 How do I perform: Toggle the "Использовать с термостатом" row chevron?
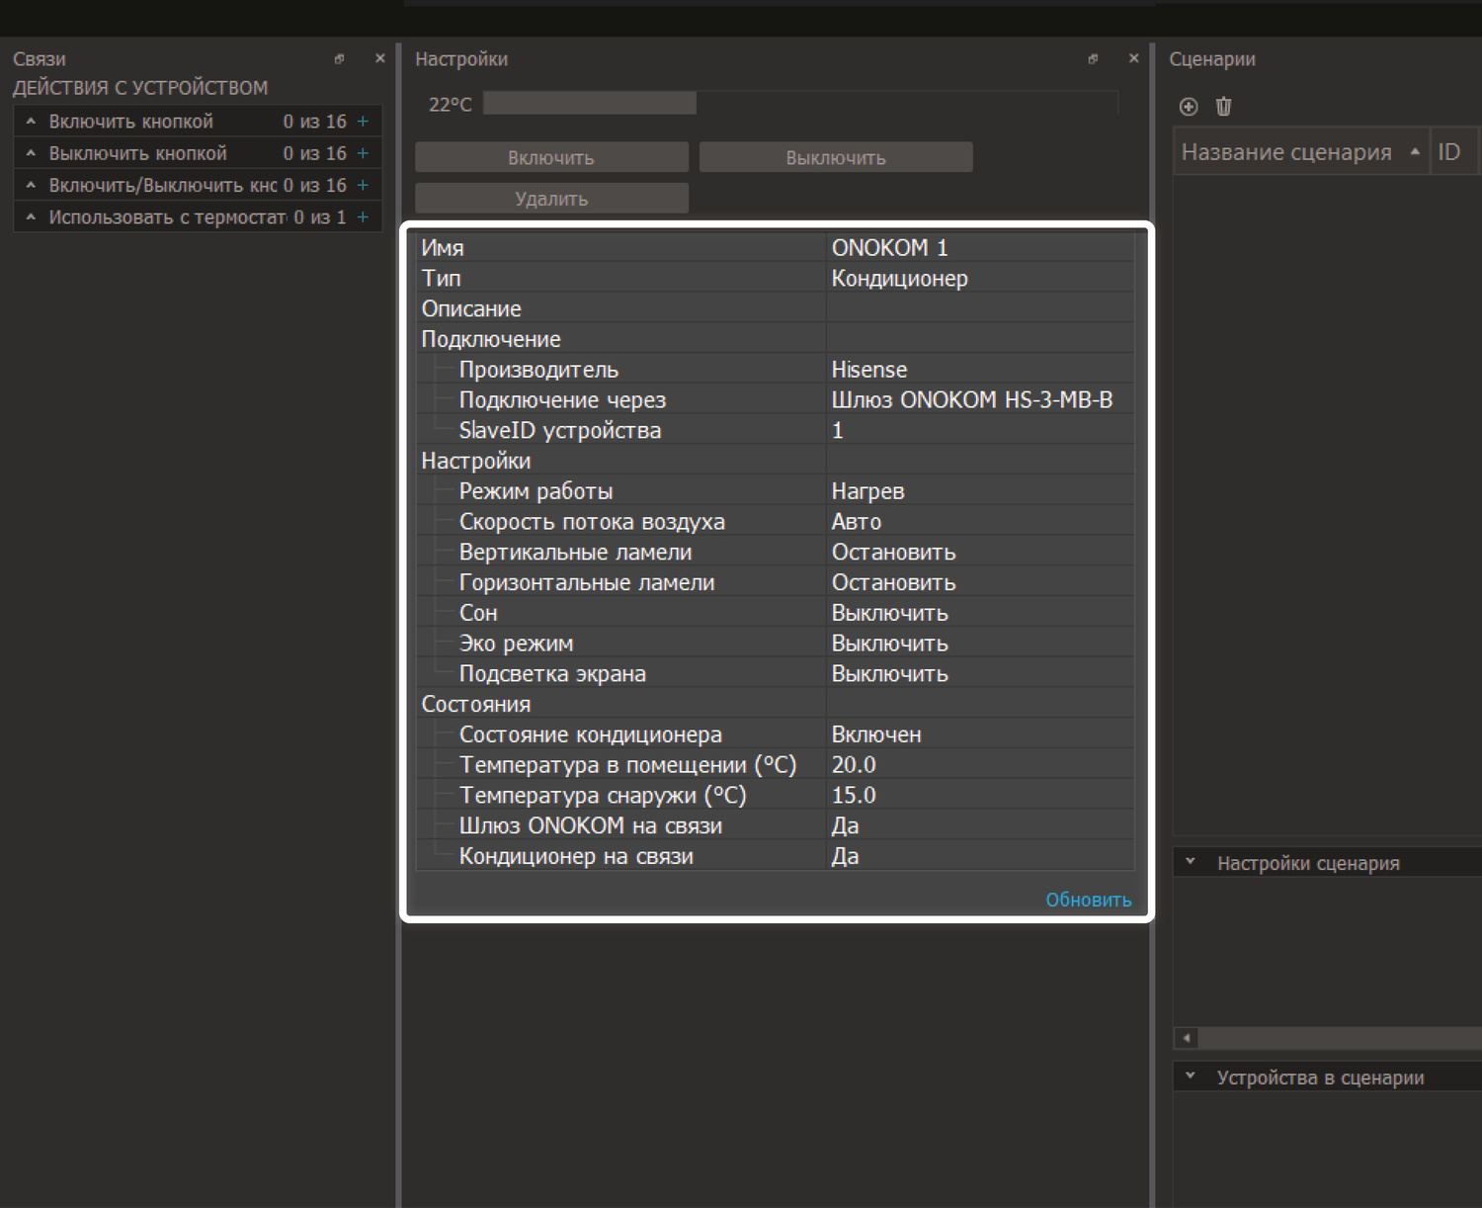[31, 216]
